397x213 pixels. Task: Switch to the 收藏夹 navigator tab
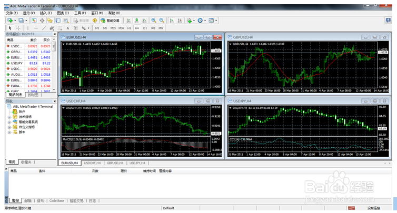[26, 162]
